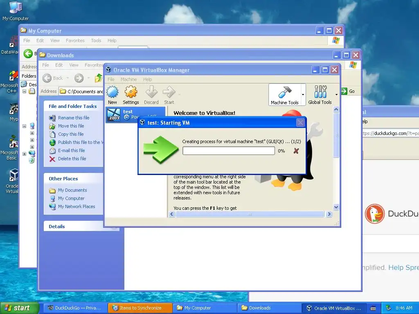
Task: Open Back history dropdown in Downloads
Action: click(68, 78)
